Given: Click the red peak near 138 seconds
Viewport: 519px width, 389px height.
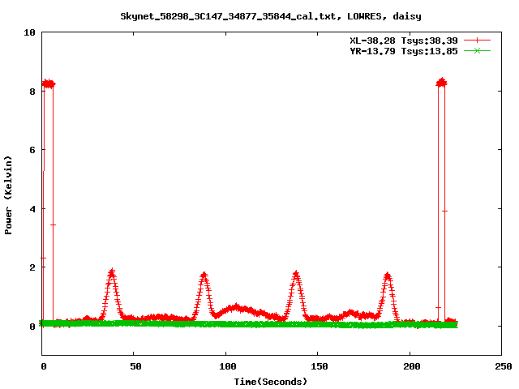Looking at the screenshot, I should click(296, 276).
